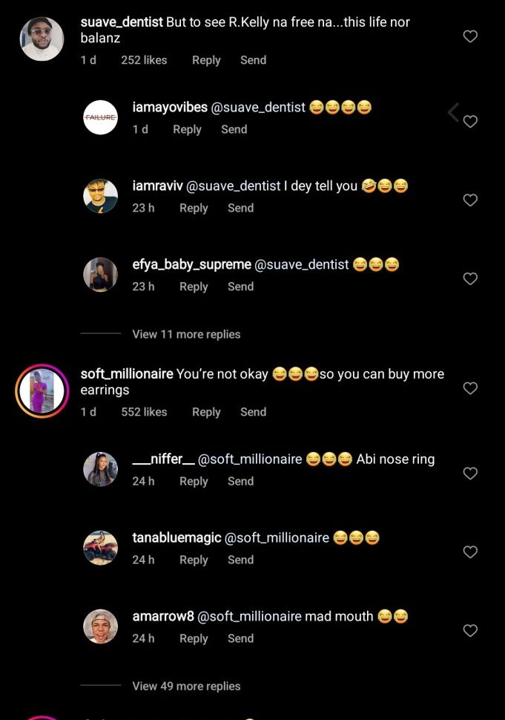Reply to suave_dentist's comment

click(206, 60)
